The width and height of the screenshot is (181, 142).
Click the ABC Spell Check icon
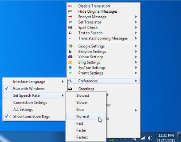(70, 28)
